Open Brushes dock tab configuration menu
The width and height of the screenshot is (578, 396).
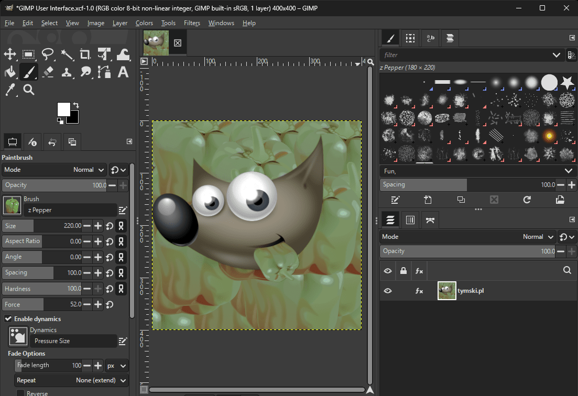pyautogui.click(x=572, y=38)
